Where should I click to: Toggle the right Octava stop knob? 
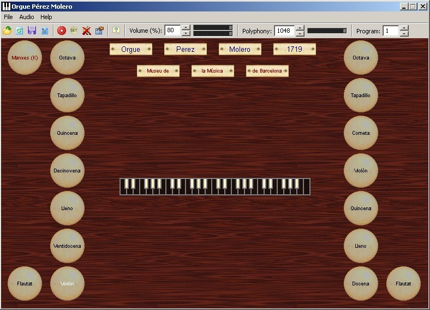[361, 58]
